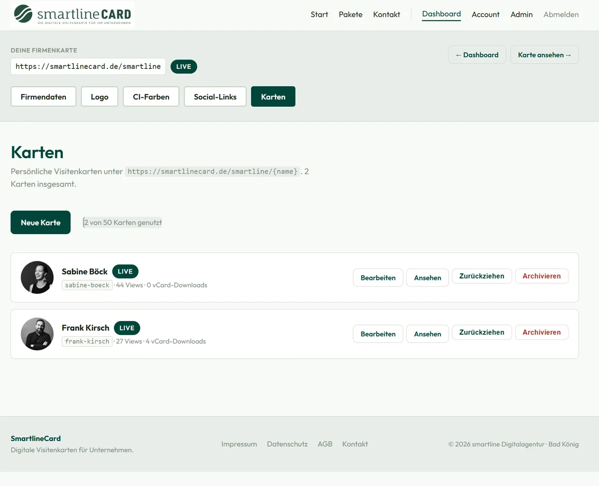Open the Social-Links tab

215,97
